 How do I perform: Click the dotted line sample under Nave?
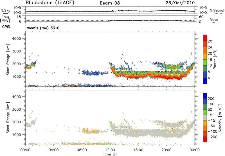(x=214, y=23)
